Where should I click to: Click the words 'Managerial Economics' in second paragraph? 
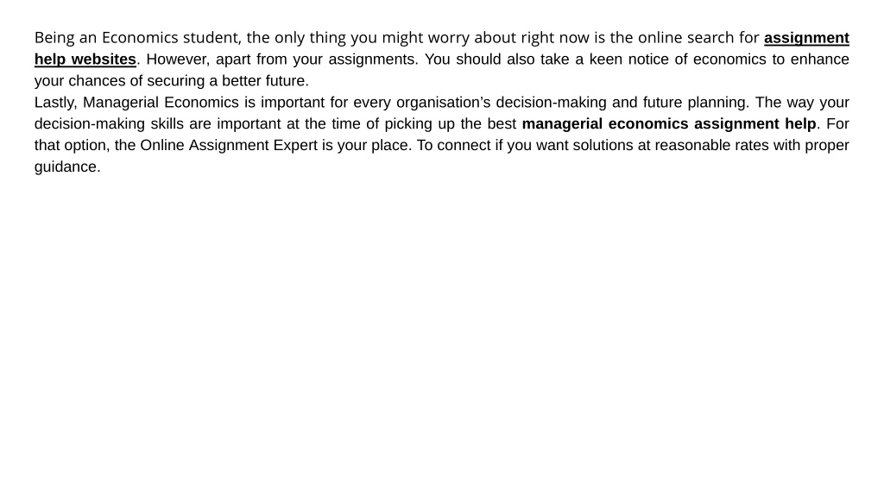[x=161, y=103]
